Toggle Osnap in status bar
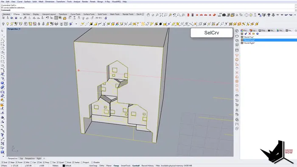The height and width of the screenshot is (167, 297). click(x=116, y=166)
